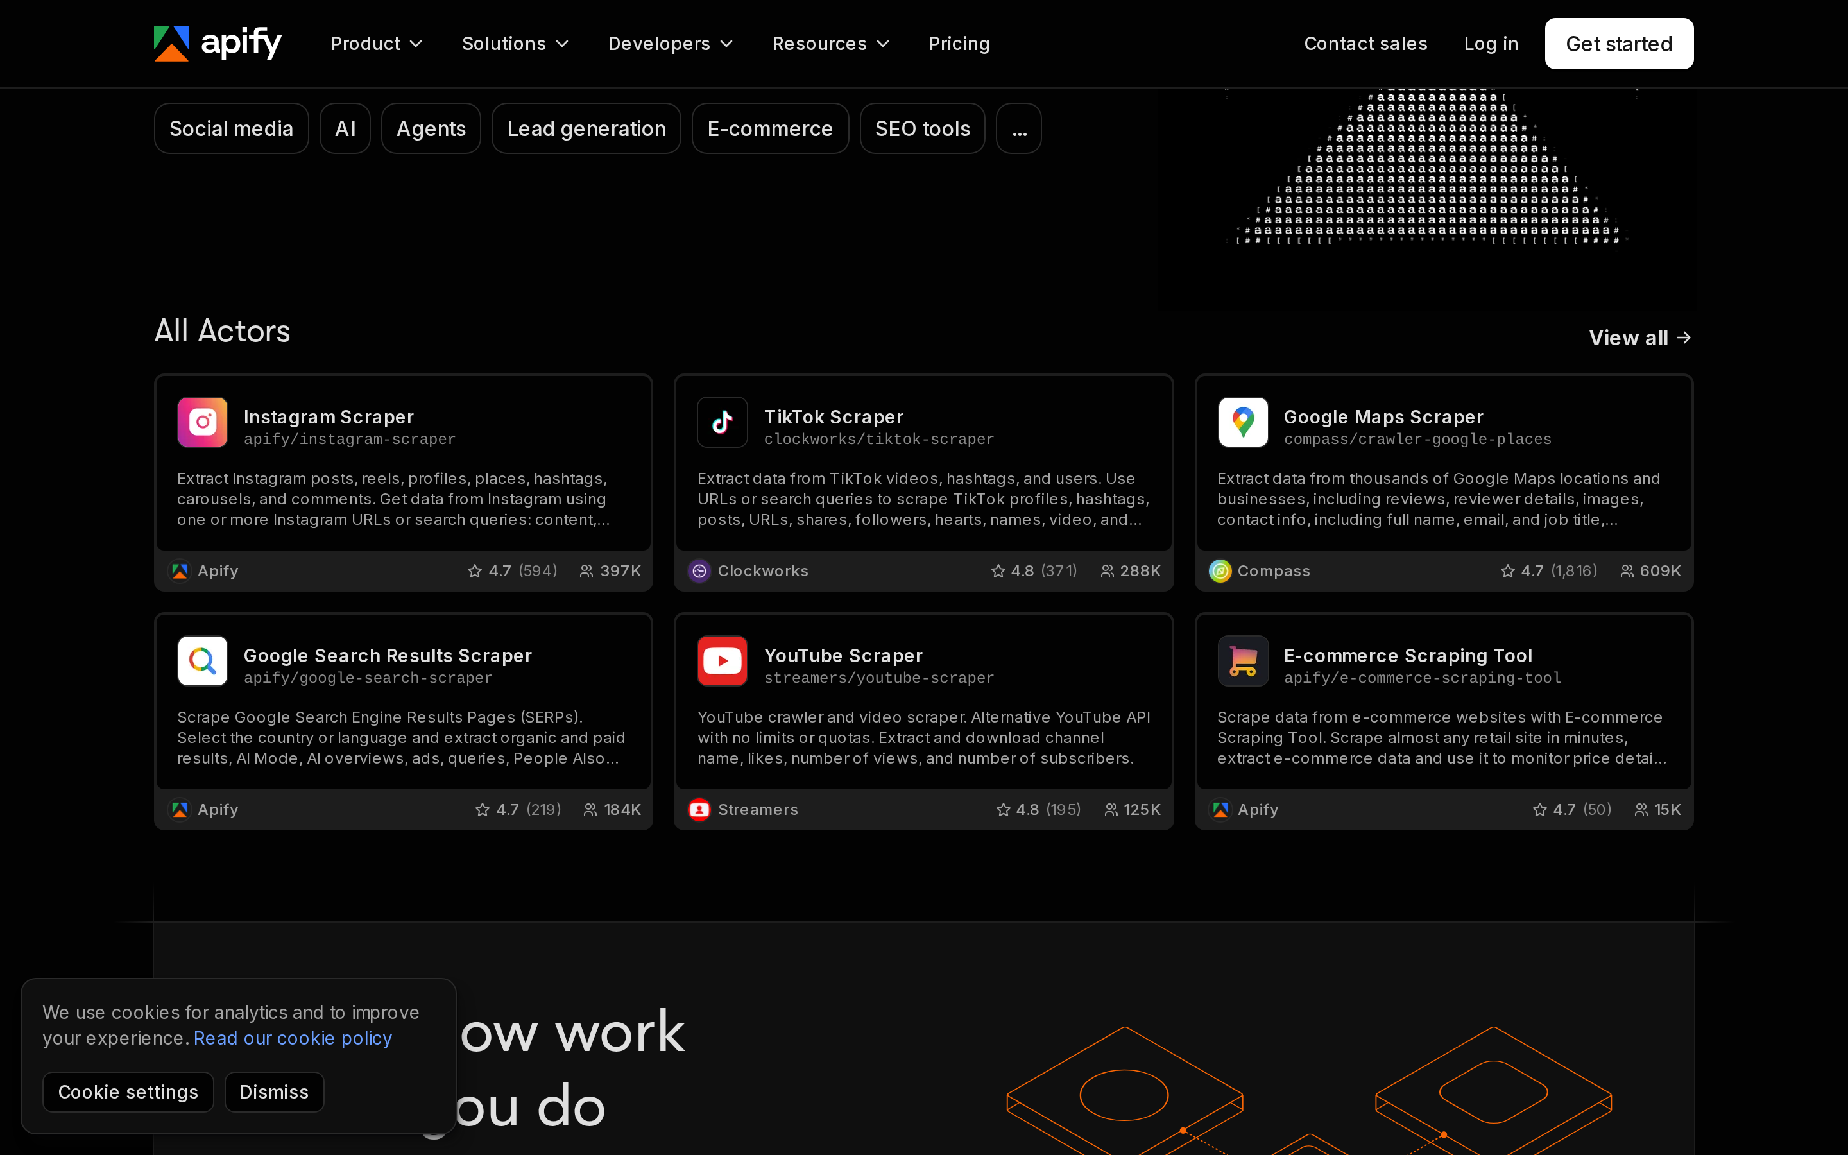Click the Google Search Results Scraper magnifier icon
This screenshot has height=1155, width=1848.
point(202,661)
